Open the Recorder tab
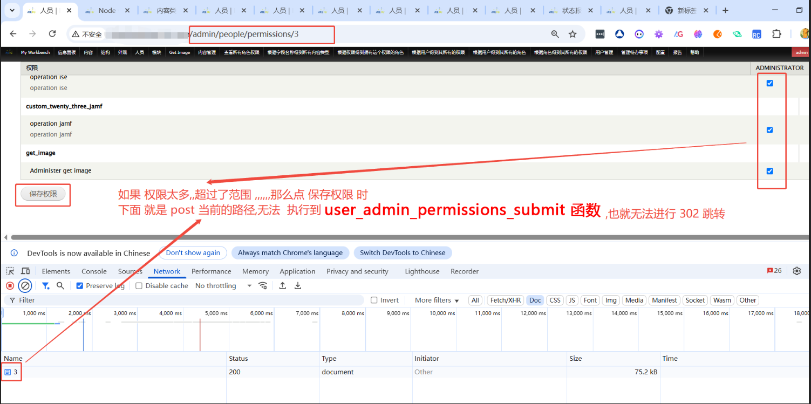The image size is (811, 404). 465,271
